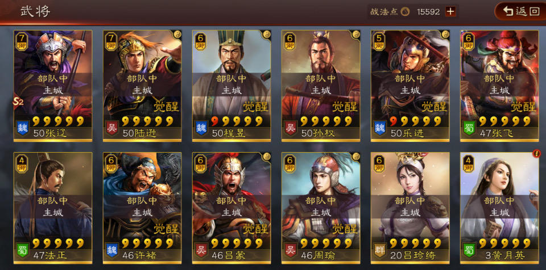Click the 觉醒 label on 陆逊's card
This screenshot has width=546, height=270.
pyautogui.click(x=166, y=106)
